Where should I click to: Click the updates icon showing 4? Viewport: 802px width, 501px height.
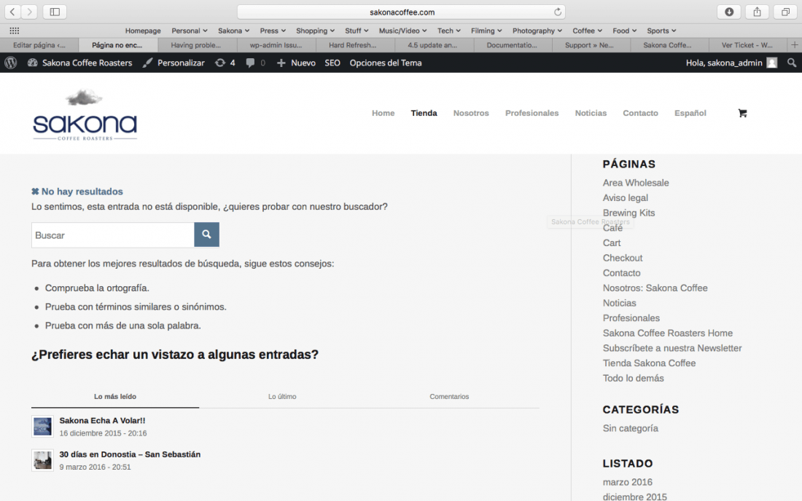(x=225, y=63)
